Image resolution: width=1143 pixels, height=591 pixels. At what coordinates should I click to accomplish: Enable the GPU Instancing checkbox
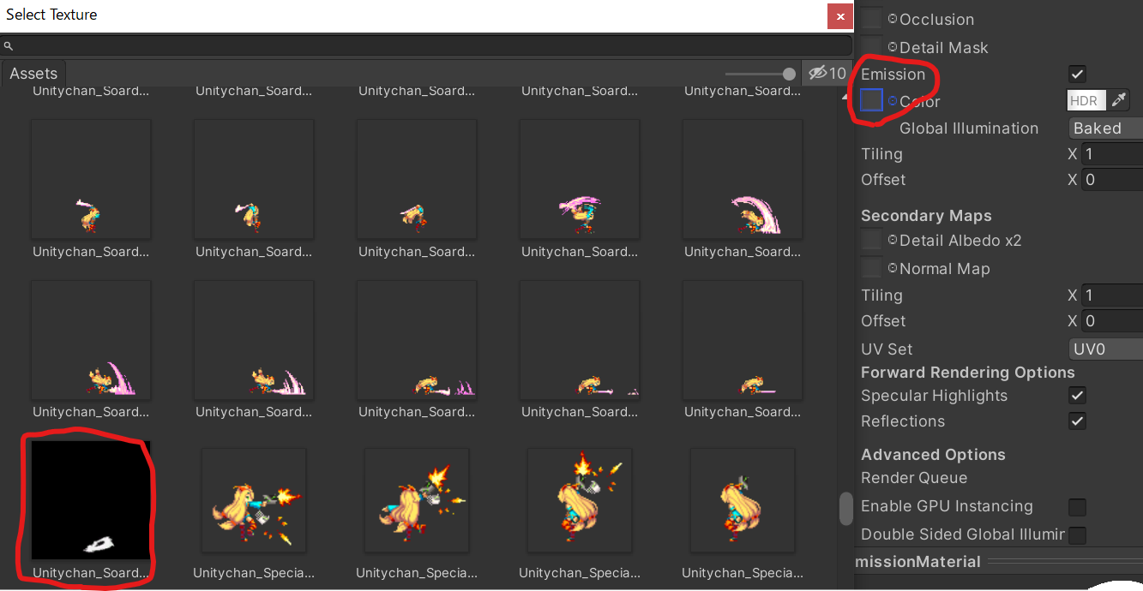point(1078,506)
